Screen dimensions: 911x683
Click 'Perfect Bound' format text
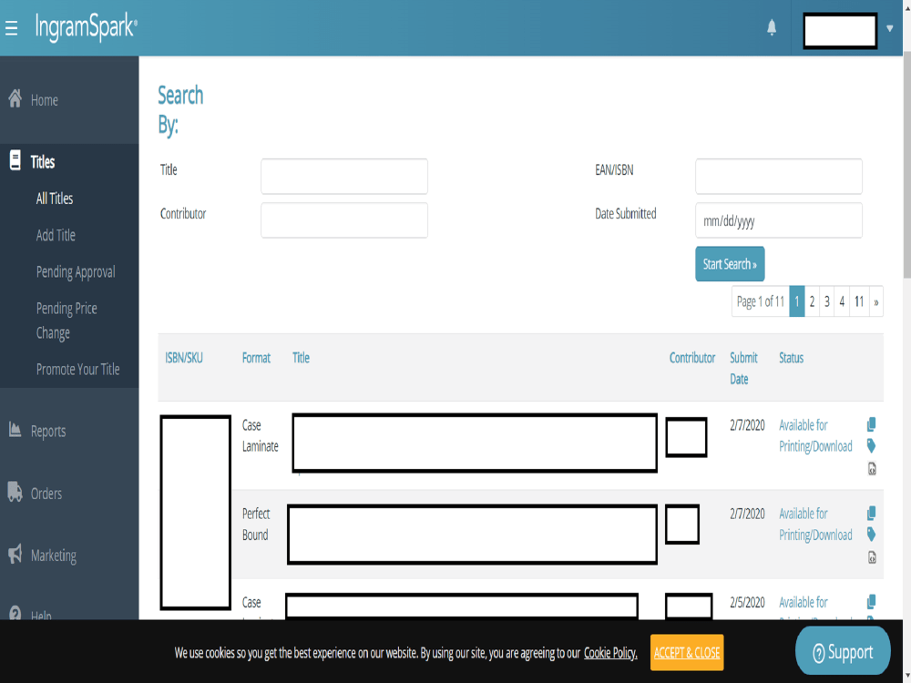click(256, 525)
